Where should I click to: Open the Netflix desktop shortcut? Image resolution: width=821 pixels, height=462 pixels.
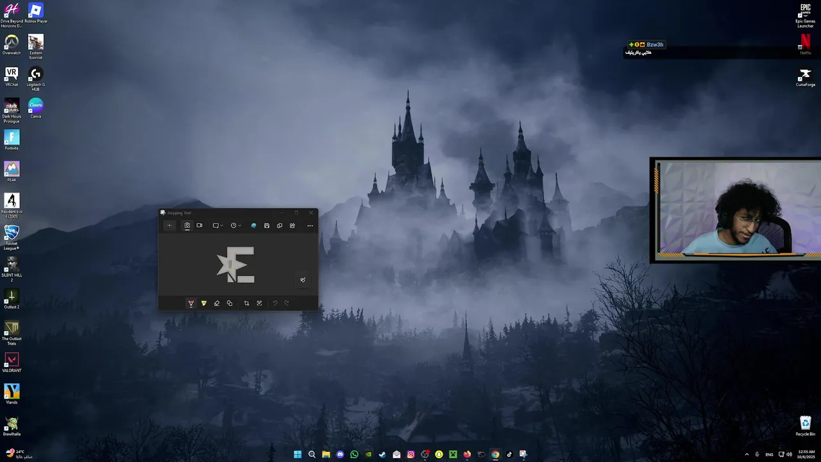pos(806,45)
